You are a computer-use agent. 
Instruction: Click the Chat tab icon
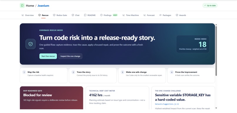(73, 15)
